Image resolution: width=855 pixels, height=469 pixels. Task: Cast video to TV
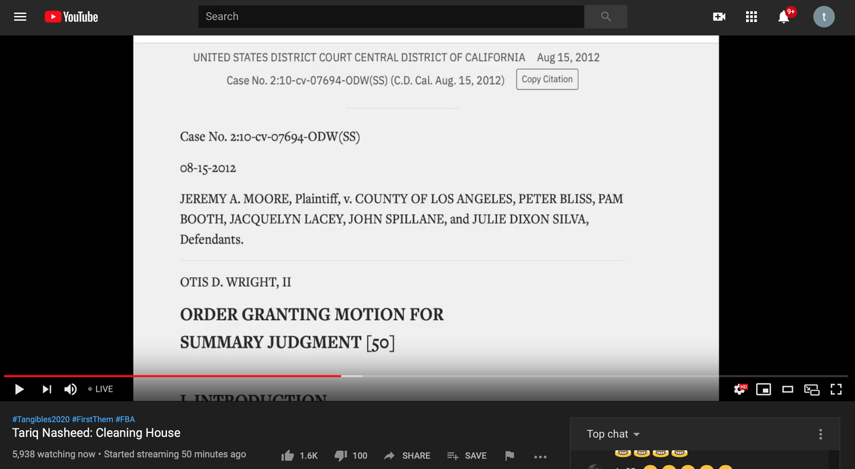pos(812,389)
